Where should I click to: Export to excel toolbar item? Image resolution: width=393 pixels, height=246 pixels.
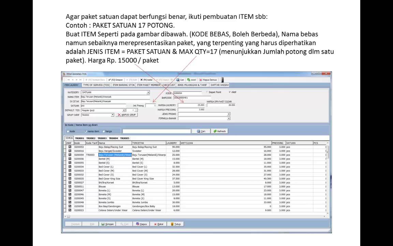[191, 80]
